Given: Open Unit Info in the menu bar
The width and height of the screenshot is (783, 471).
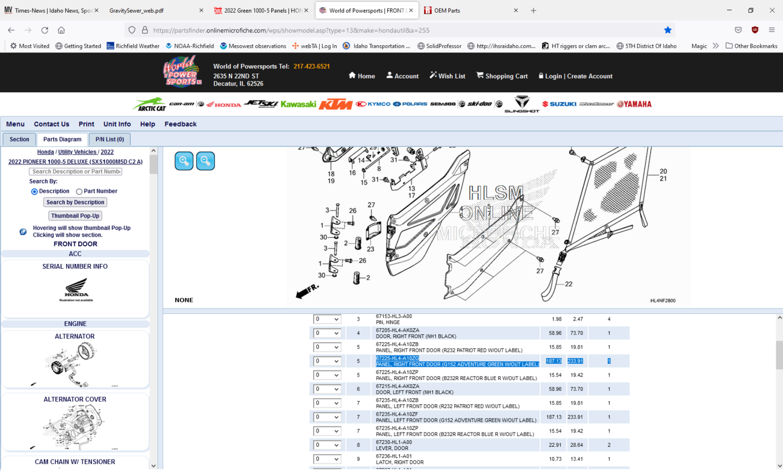Looking at the screenshot, I should tap(117, 124).
